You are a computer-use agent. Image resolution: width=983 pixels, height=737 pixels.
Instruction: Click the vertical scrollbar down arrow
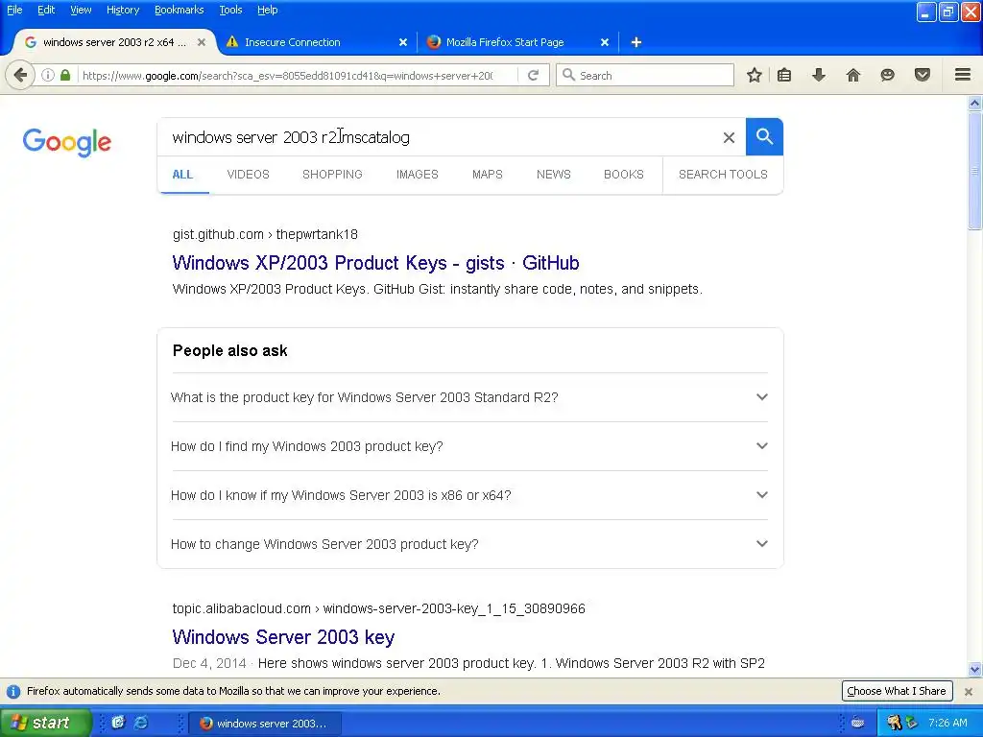click(975, 669)
